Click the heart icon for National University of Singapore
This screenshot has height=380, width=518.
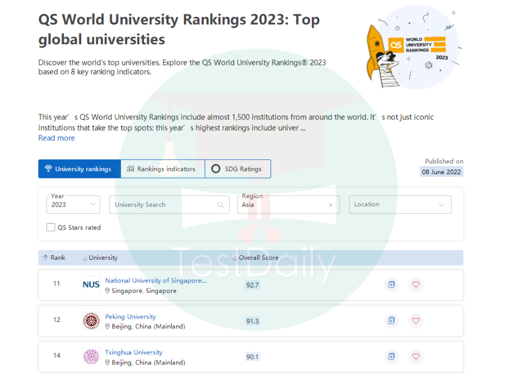[416, 285]
